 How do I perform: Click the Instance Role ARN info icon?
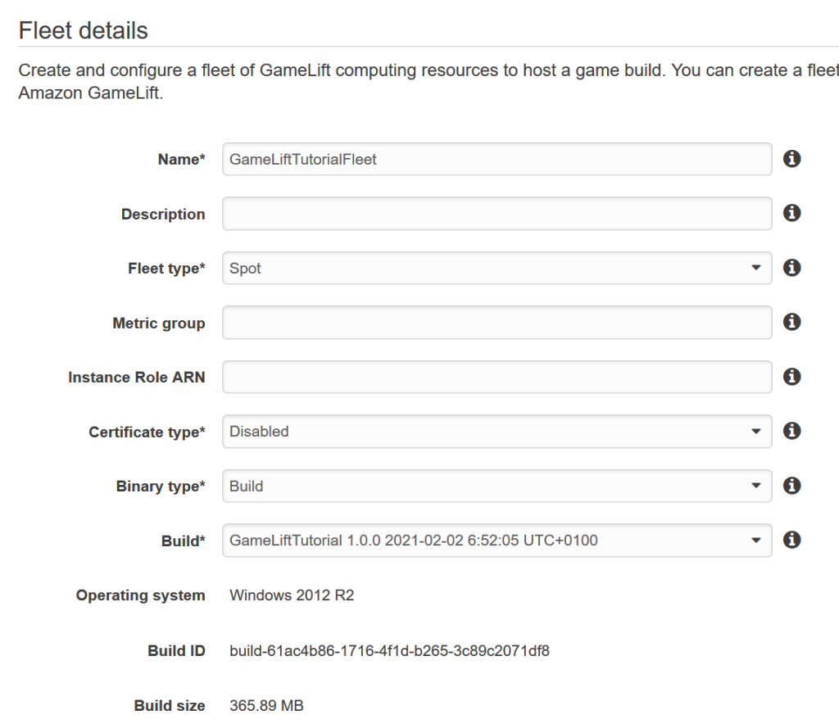coord(791,377)
